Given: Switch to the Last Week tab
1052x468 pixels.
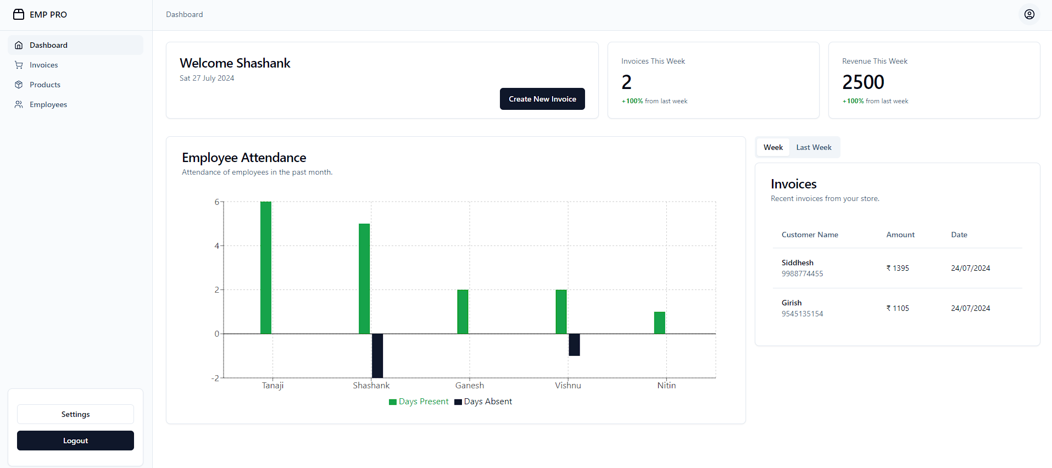Looking at the screenshot, I should (814, 147).
